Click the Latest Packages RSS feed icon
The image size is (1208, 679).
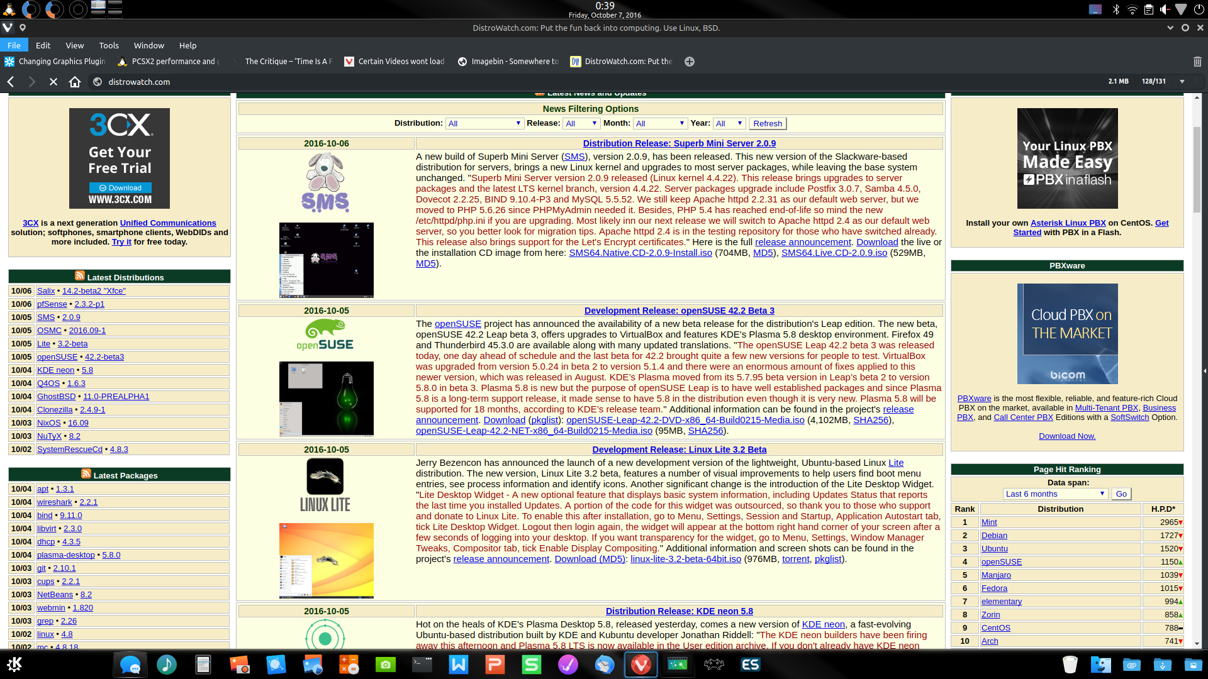point(86,474)
